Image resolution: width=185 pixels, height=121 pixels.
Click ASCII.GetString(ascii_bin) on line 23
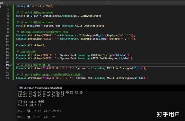click(126, 78)
